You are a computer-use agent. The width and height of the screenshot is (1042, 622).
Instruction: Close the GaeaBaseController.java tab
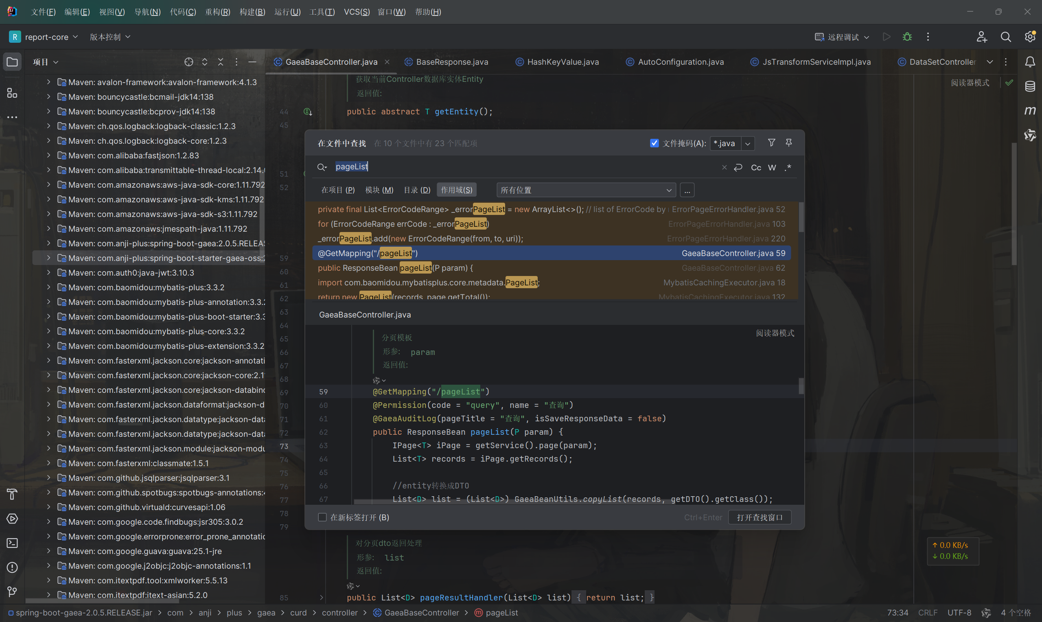tap(387, 62)
